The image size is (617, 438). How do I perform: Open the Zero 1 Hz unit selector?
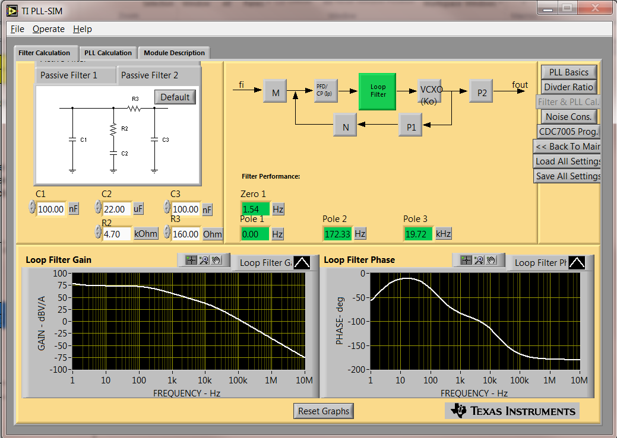click(x=278, y=209)
